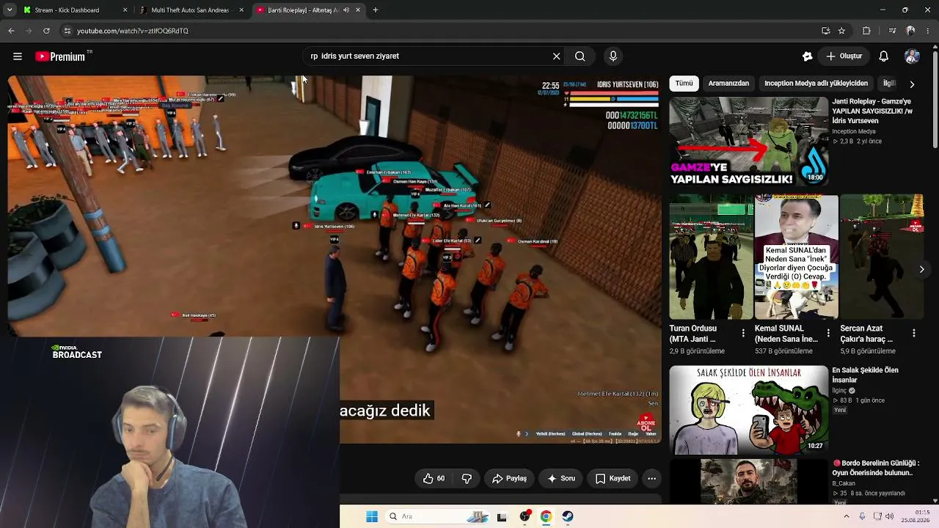Open Kemal SUNAL short thumbnail
This screenshot has height=528, width=939.
click(797, 257)
